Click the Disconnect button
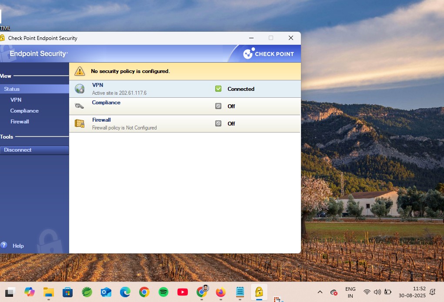The width and height of the screenshot is (444, 302). (x=34, y=150)
